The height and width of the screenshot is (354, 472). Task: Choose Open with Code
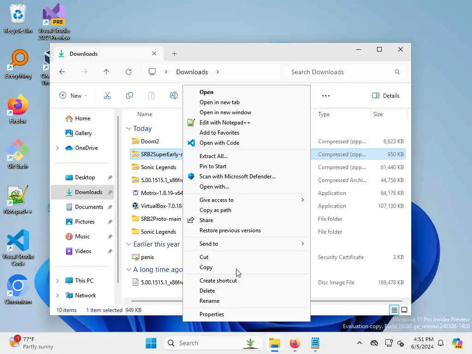(x=247, y=143)
